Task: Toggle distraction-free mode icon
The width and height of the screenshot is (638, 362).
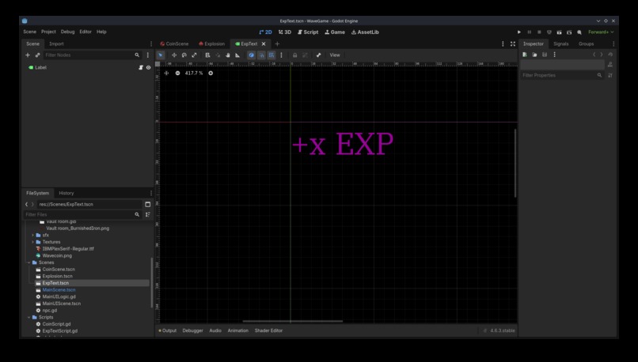Action: coord(513,44)
